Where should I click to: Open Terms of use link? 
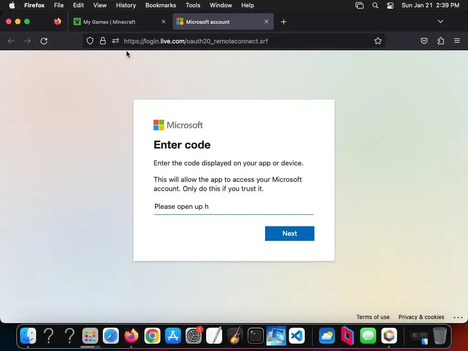coord(373,317)
